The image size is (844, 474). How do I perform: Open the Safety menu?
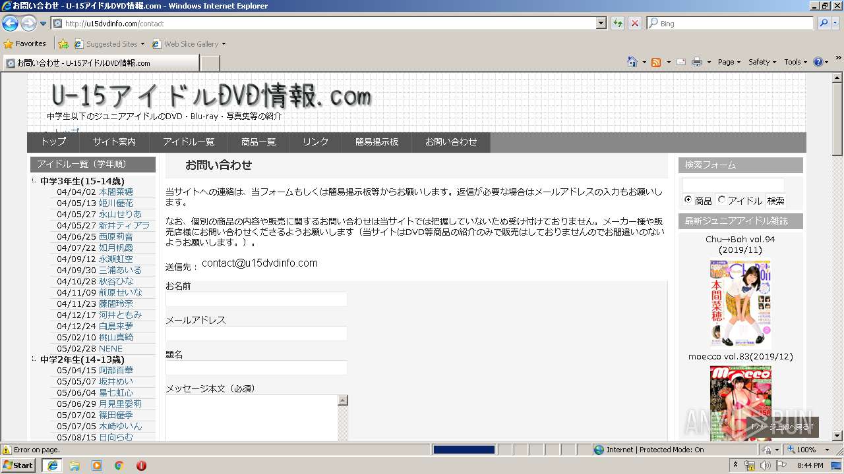[763, 62]
